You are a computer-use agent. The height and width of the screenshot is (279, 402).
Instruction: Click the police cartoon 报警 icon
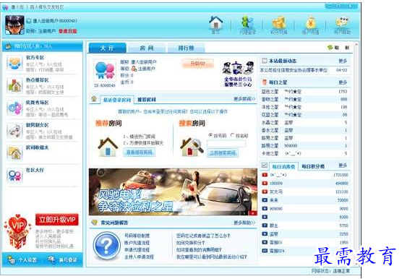tap(238, 68)
